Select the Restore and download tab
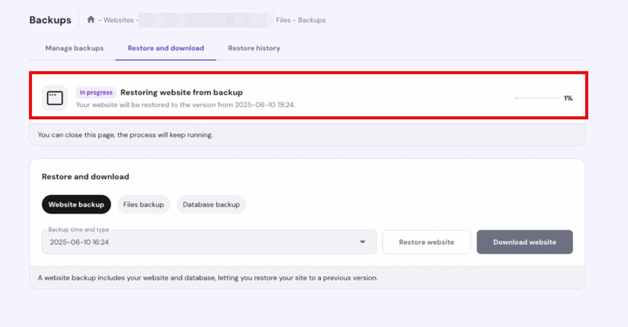This screenshot has height=327, width=628. click(x=166, y=48)
